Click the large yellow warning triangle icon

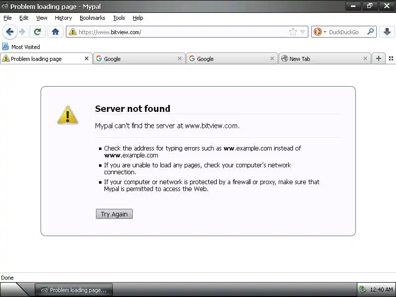coord(67,115)
